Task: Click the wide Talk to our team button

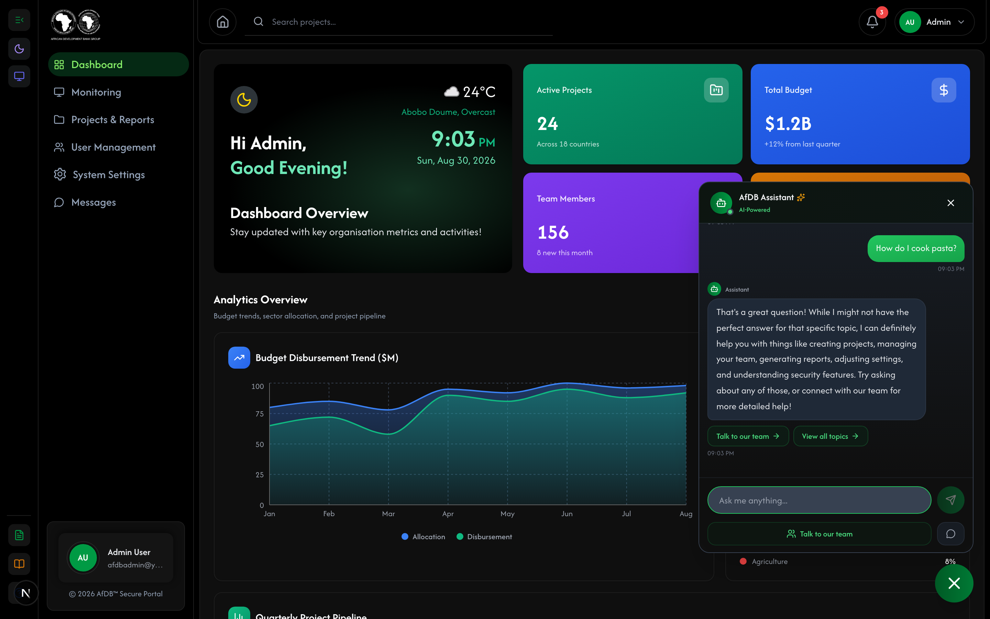Action: coord(819,533)
